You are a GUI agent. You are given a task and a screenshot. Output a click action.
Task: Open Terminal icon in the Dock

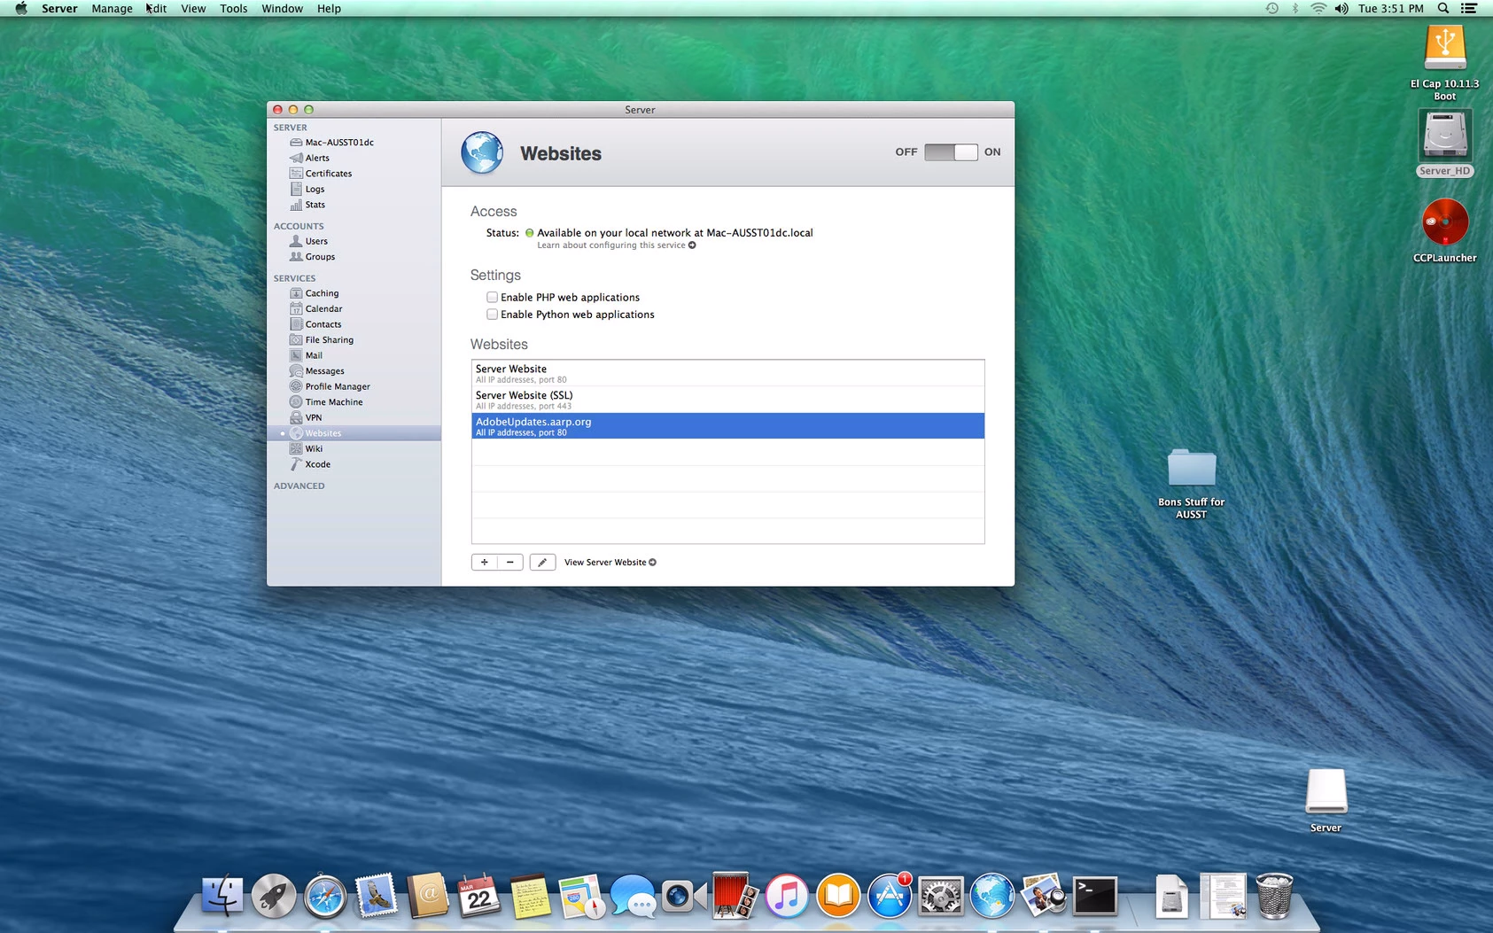pyautogui.click(x=1095, y=896)
